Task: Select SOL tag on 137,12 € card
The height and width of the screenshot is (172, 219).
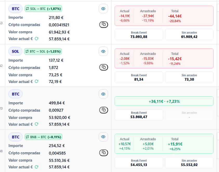Action: point(15,51)
